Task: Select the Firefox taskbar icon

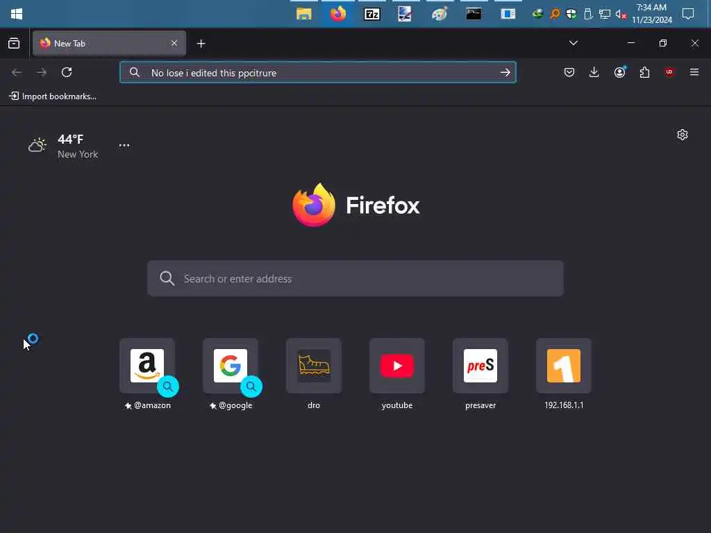Action: 338,14
